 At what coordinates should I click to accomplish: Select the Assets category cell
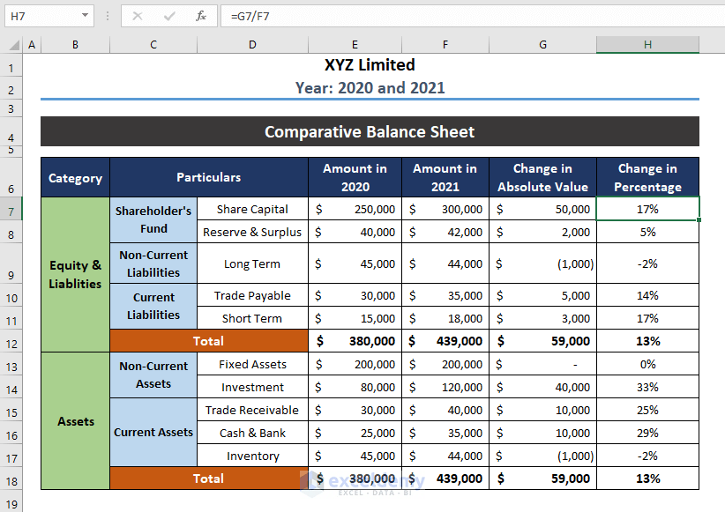point(75,421)
